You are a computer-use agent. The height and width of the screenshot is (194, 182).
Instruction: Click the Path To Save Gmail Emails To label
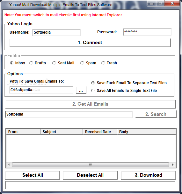[37, 81]
